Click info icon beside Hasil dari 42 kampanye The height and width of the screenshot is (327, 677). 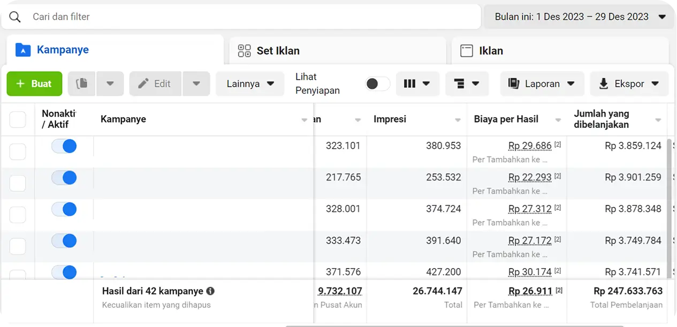coord(210,292)
